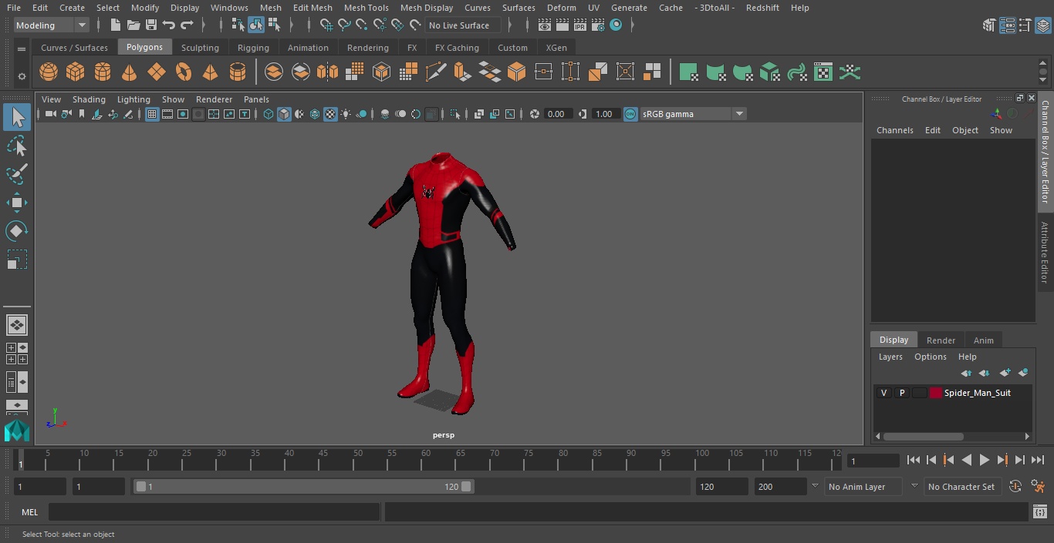Activate the Move tool
Screen dimensions: 1054x543
point(17,203)
